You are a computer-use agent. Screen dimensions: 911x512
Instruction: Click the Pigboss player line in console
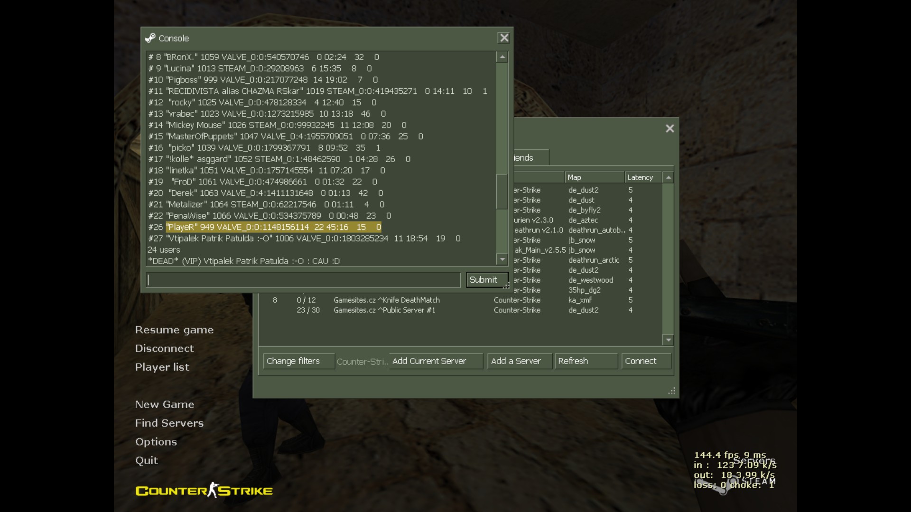(x=263, y=80)
